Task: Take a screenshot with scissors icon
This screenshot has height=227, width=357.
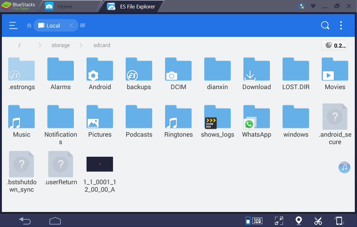Action: point(318,221)
